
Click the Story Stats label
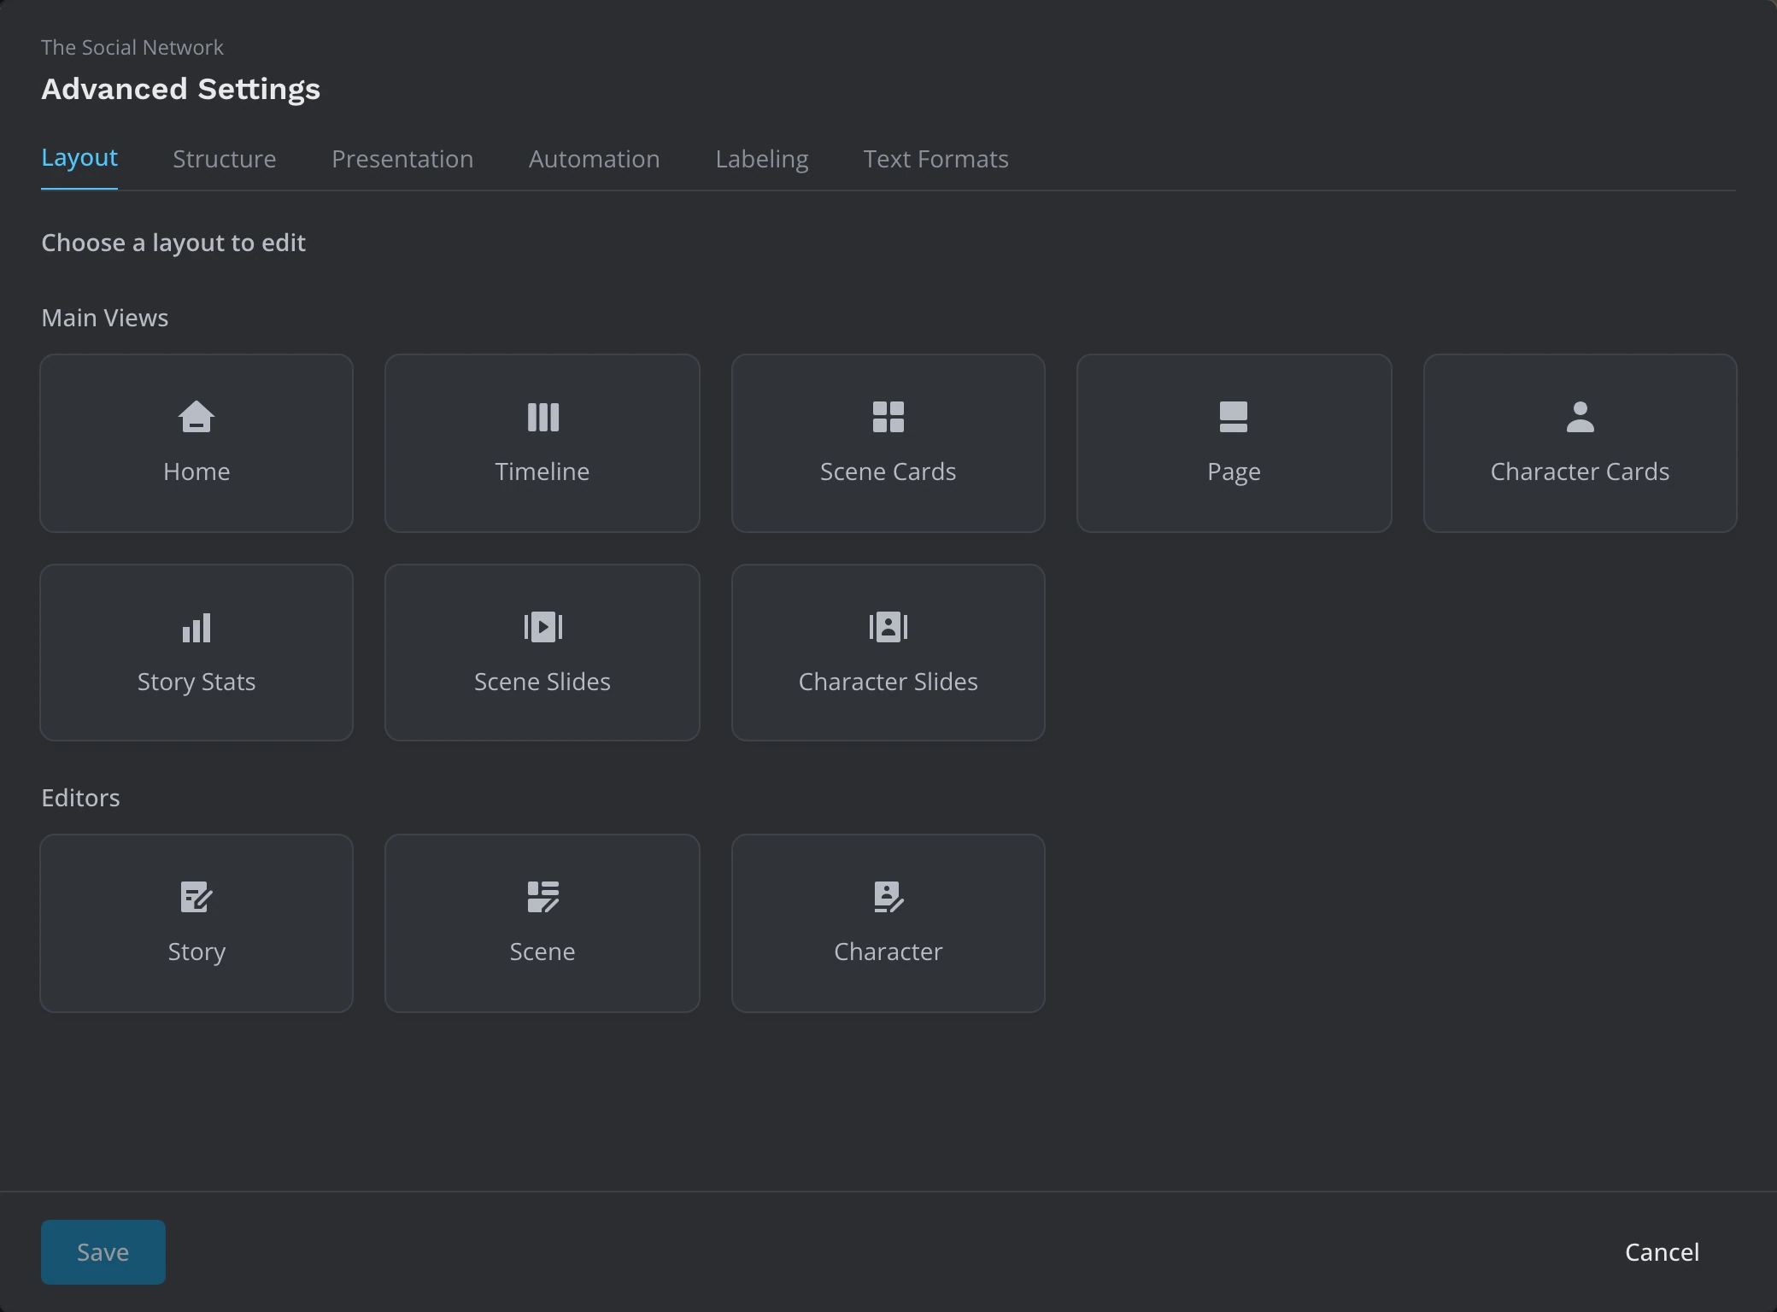click(196, 682)
